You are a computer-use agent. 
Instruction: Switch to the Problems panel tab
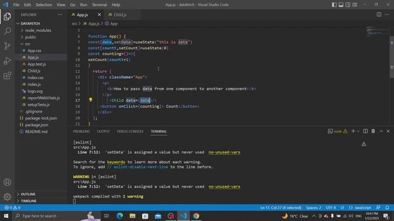(x=81, y=131)
